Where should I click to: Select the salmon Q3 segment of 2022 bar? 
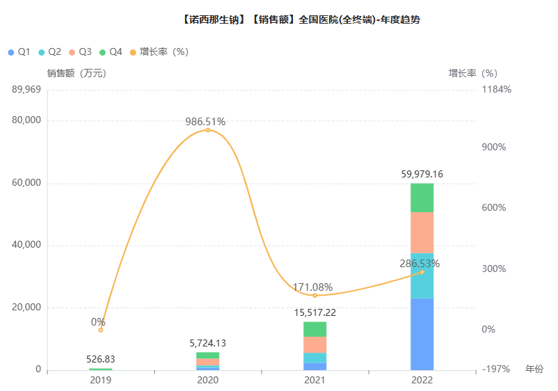422,232
